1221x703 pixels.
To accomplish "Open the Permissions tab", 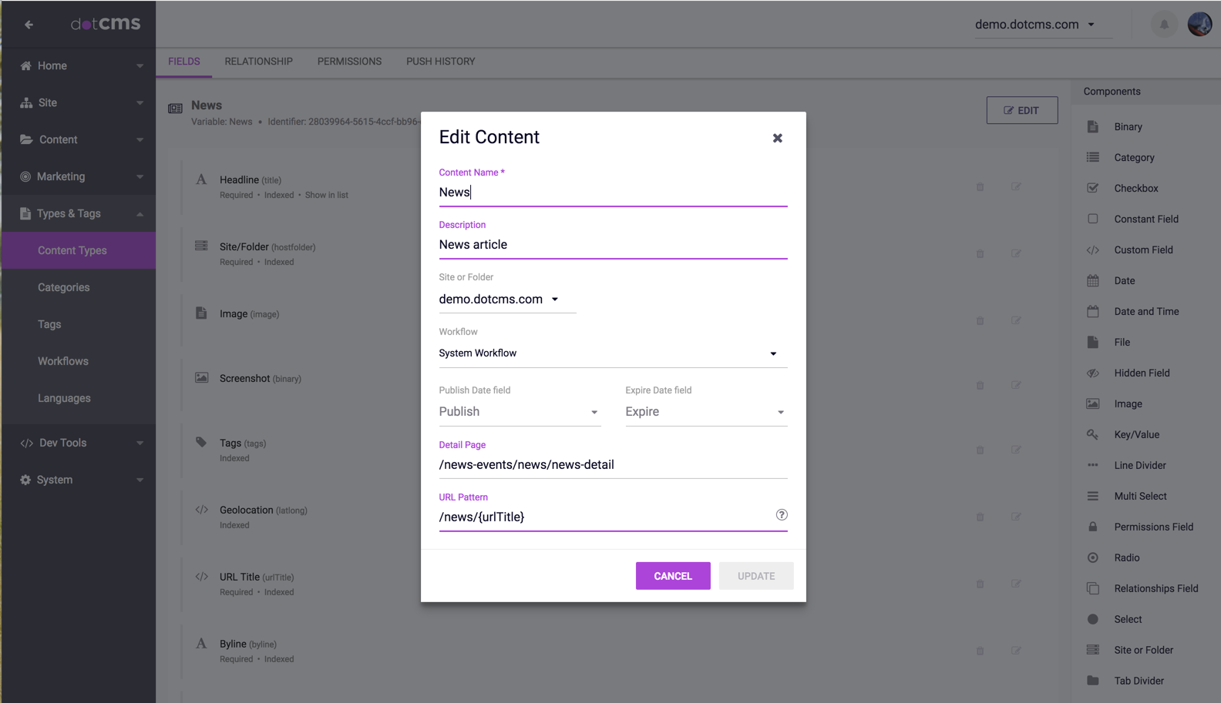I will [x=349, y=62].
